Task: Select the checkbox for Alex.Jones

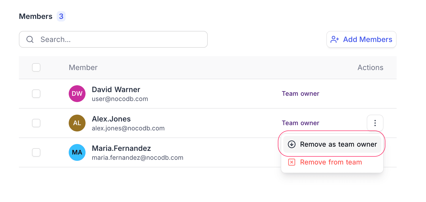Action: 36,123
